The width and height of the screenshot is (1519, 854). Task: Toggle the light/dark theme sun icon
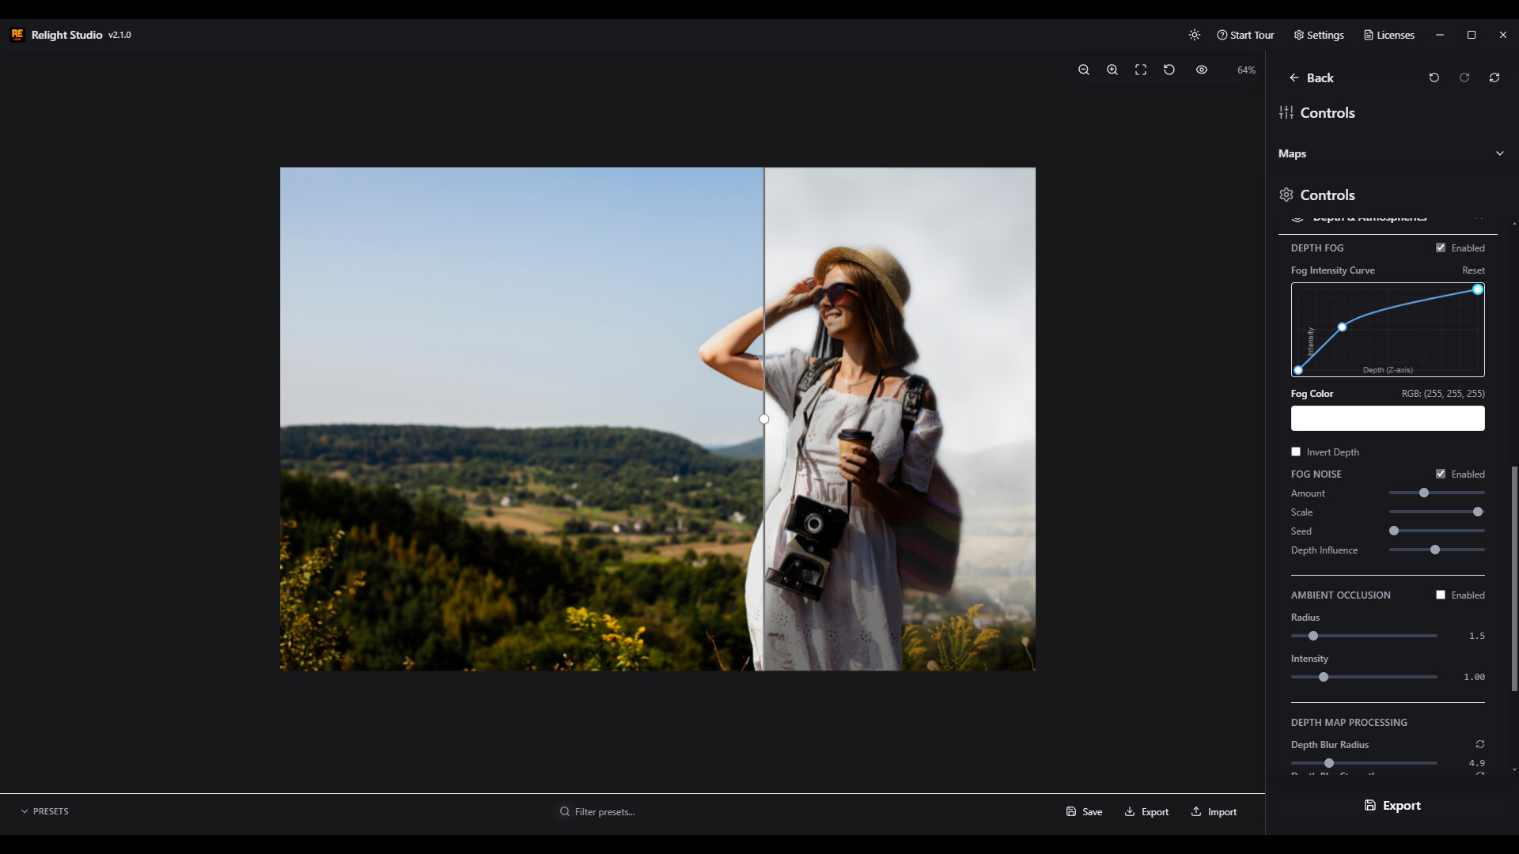(1195, 34)
